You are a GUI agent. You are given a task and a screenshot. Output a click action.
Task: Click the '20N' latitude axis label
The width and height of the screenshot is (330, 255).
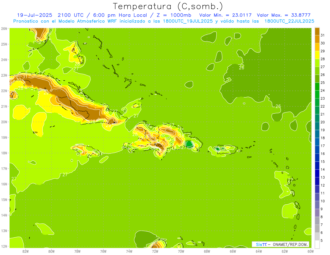coord(4,122)
